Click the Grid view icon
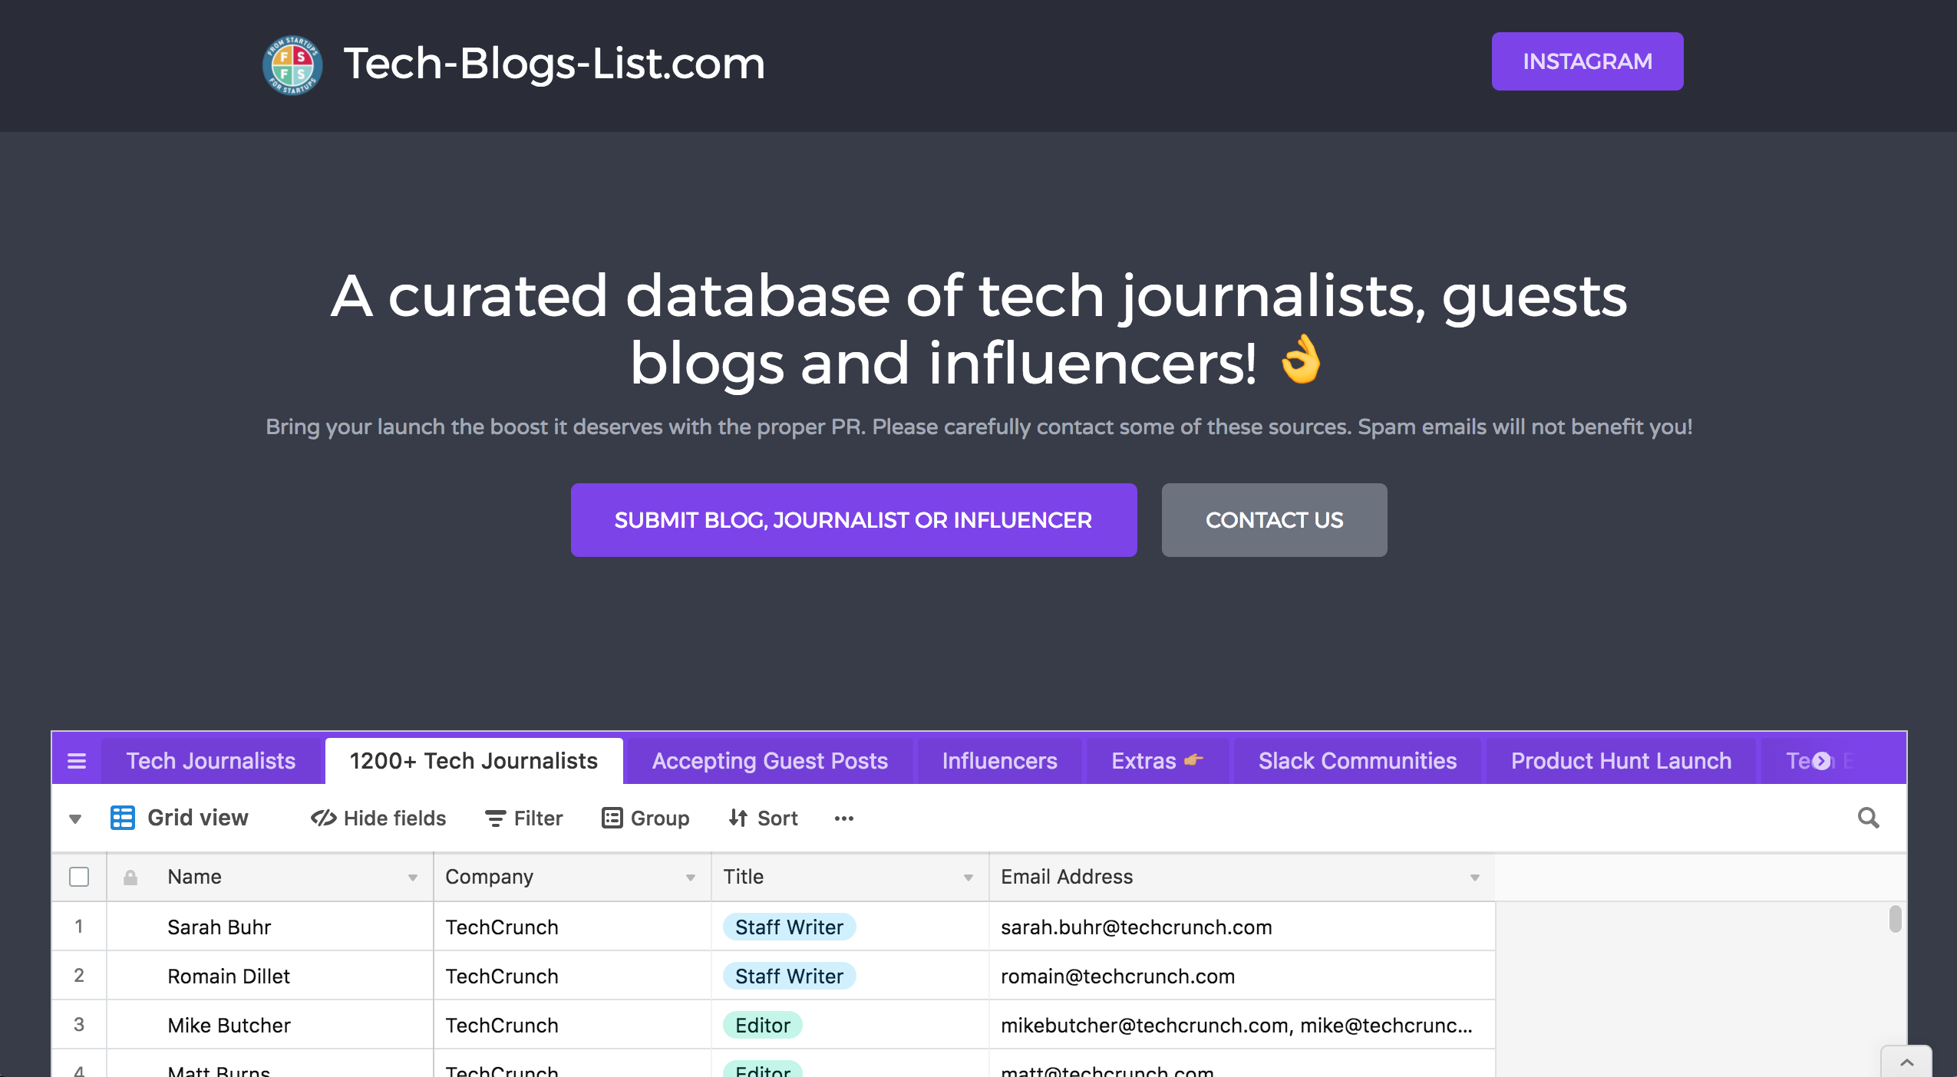Screen dimensions: 1957x1077 [123, 818]
